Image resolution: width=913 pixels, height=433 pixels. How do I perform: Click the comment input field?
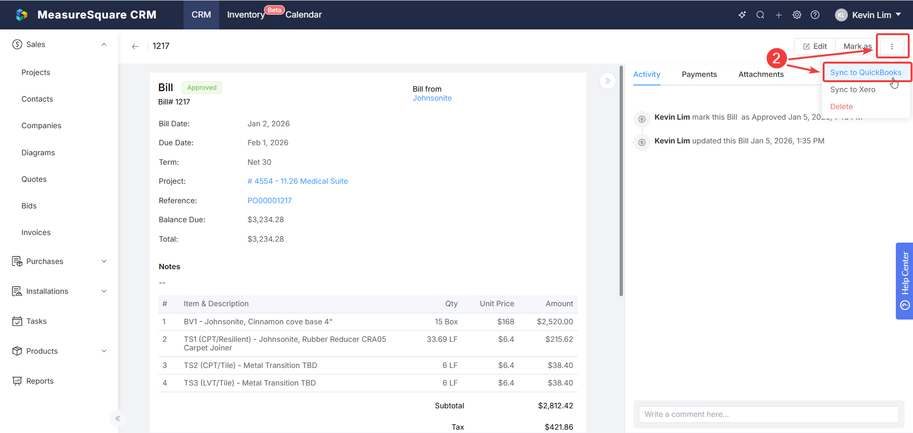(x=768, y=414)
